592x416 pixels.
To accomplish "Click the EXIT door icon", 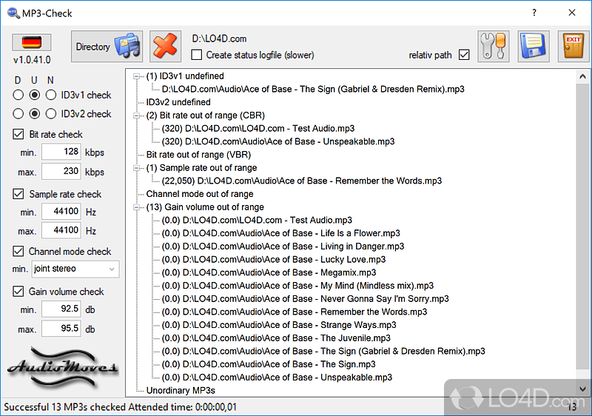I will pyautogui.click(x=573, y=47).
